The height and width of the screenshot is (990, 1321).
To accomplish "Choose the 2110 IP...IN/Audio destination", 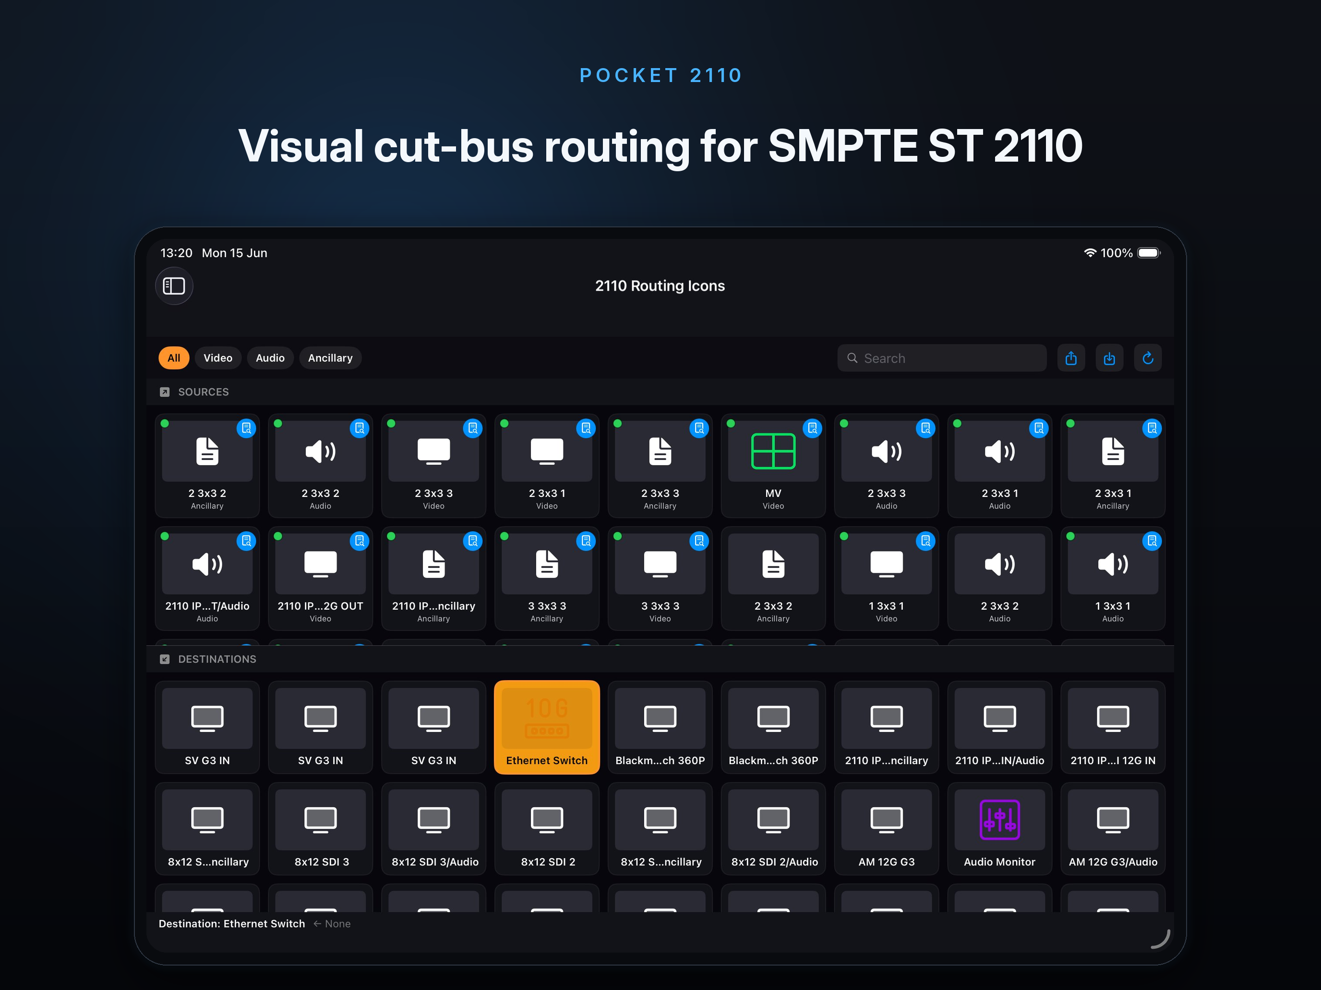I will (x=1000, y=728).
